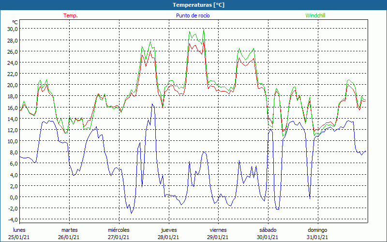Click the 22,0 axis value
This screenshot has width=387, height=242.
13,74
